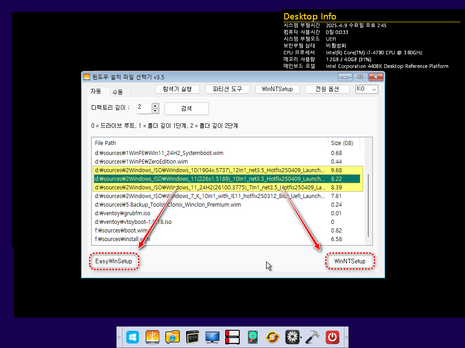This screenshot has height=348, width=465.
Task: Maximize the 윈도우 설치 파일 선택기 window
Action: [360, 77]
